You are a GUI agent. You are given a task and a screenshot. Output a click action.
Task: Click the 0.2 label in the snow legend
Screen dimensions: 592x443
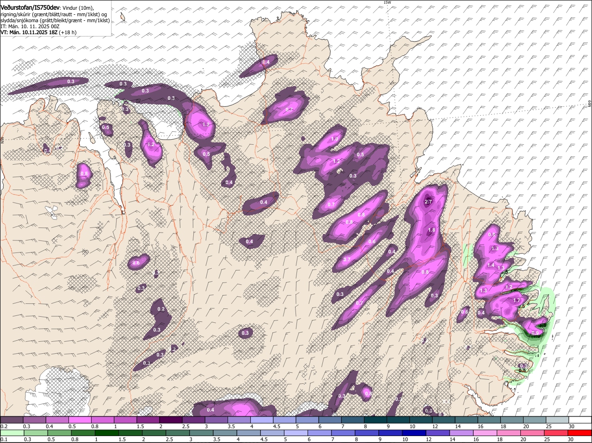[4, 426]
